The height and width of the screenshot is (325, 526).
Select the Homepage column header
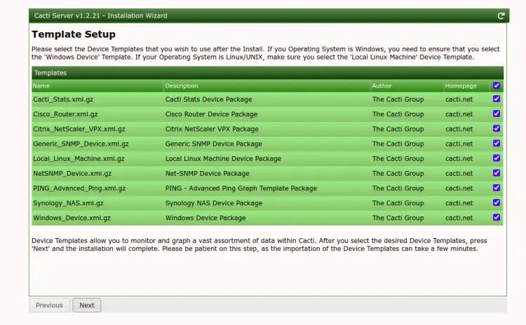click(461, 85)
